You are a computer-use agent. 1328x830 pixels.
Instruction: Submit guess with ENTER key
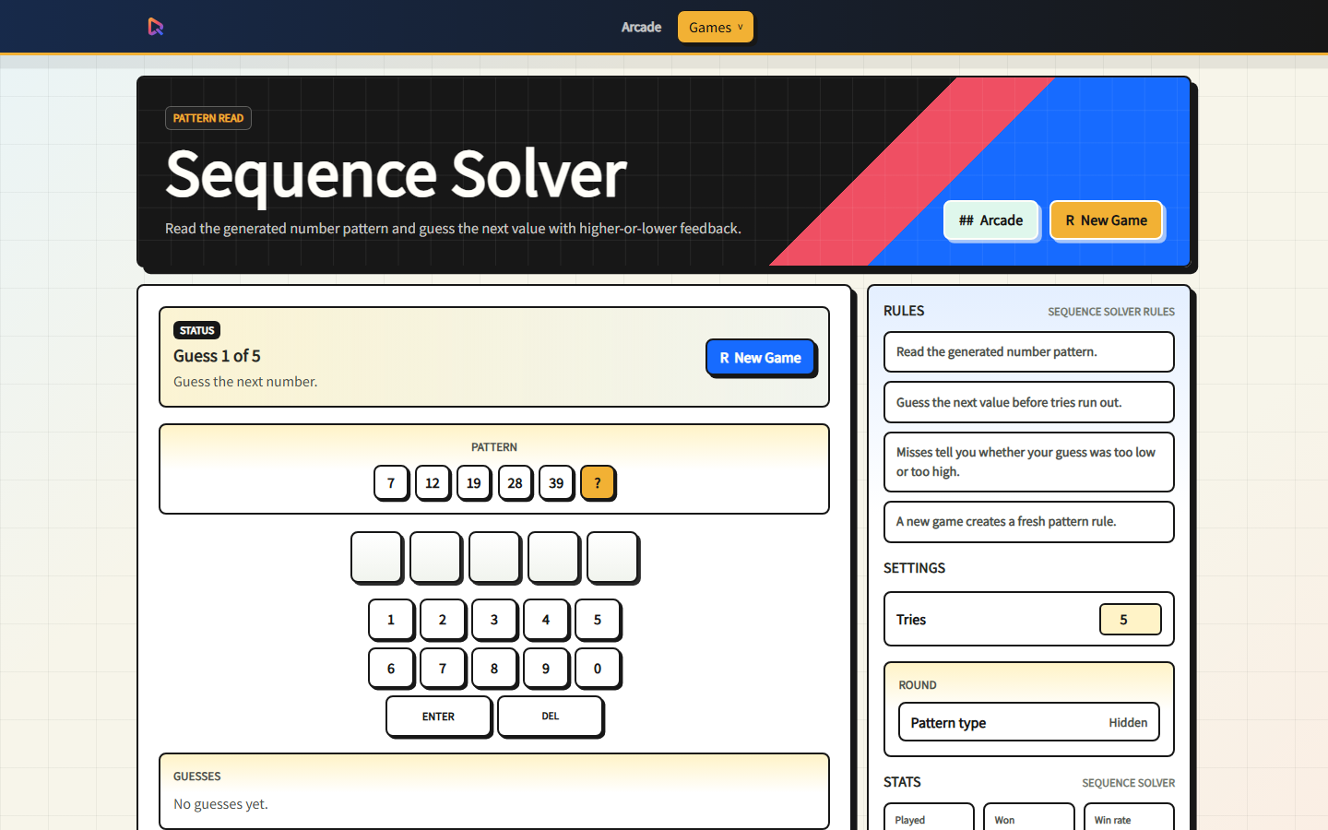[439, 717]
